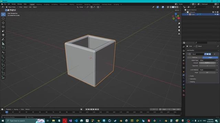Click the blue Z axis on navigation gizmo
The image size is (220, 123).
click(x=176, y=14)
